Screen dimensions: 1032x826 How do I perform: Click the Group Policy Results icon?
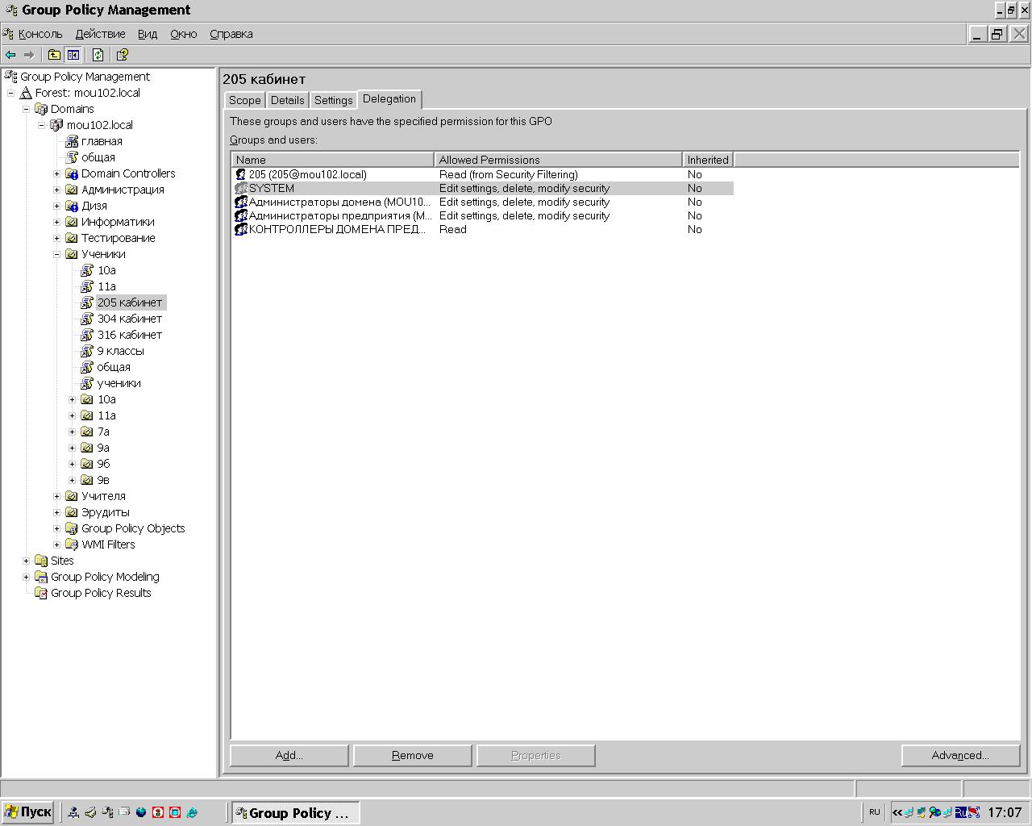tap(41, 593)
